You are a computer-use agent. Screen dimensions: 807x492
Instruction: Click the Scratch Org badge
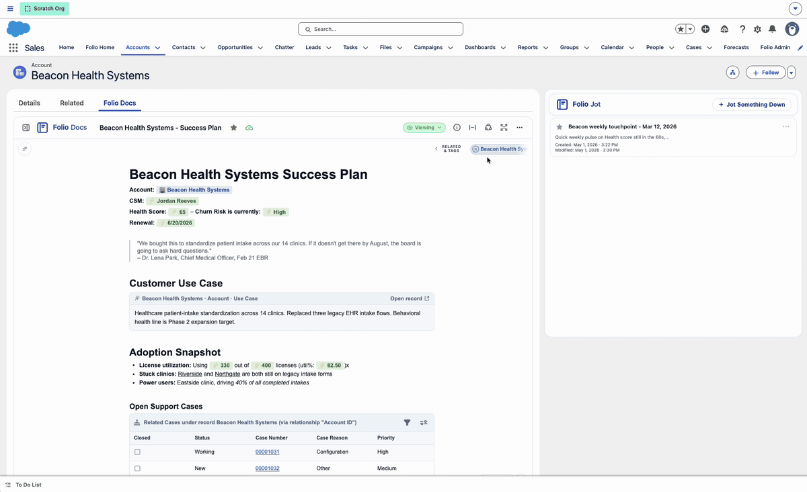coord(44,9)
